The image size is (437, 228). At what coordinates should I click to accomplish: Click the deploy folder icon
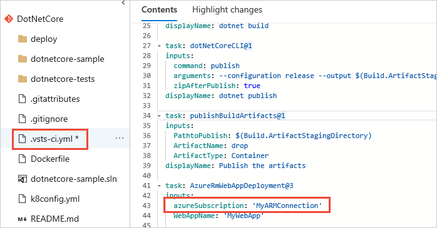coord(23,39)
